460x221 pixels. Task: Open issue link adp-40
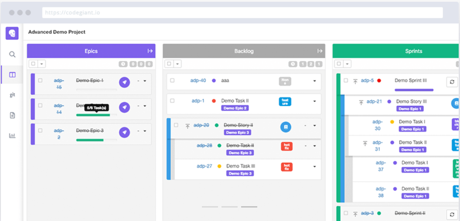(x=198, y=80)
